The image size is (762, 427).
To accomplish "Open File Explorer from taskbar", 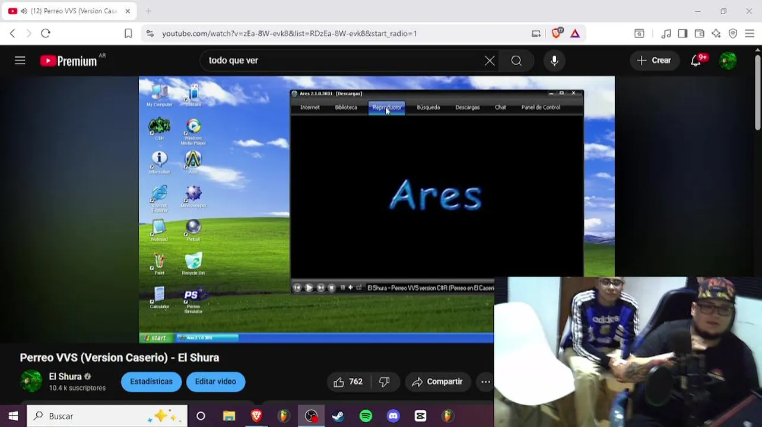I will coord(229,416).
